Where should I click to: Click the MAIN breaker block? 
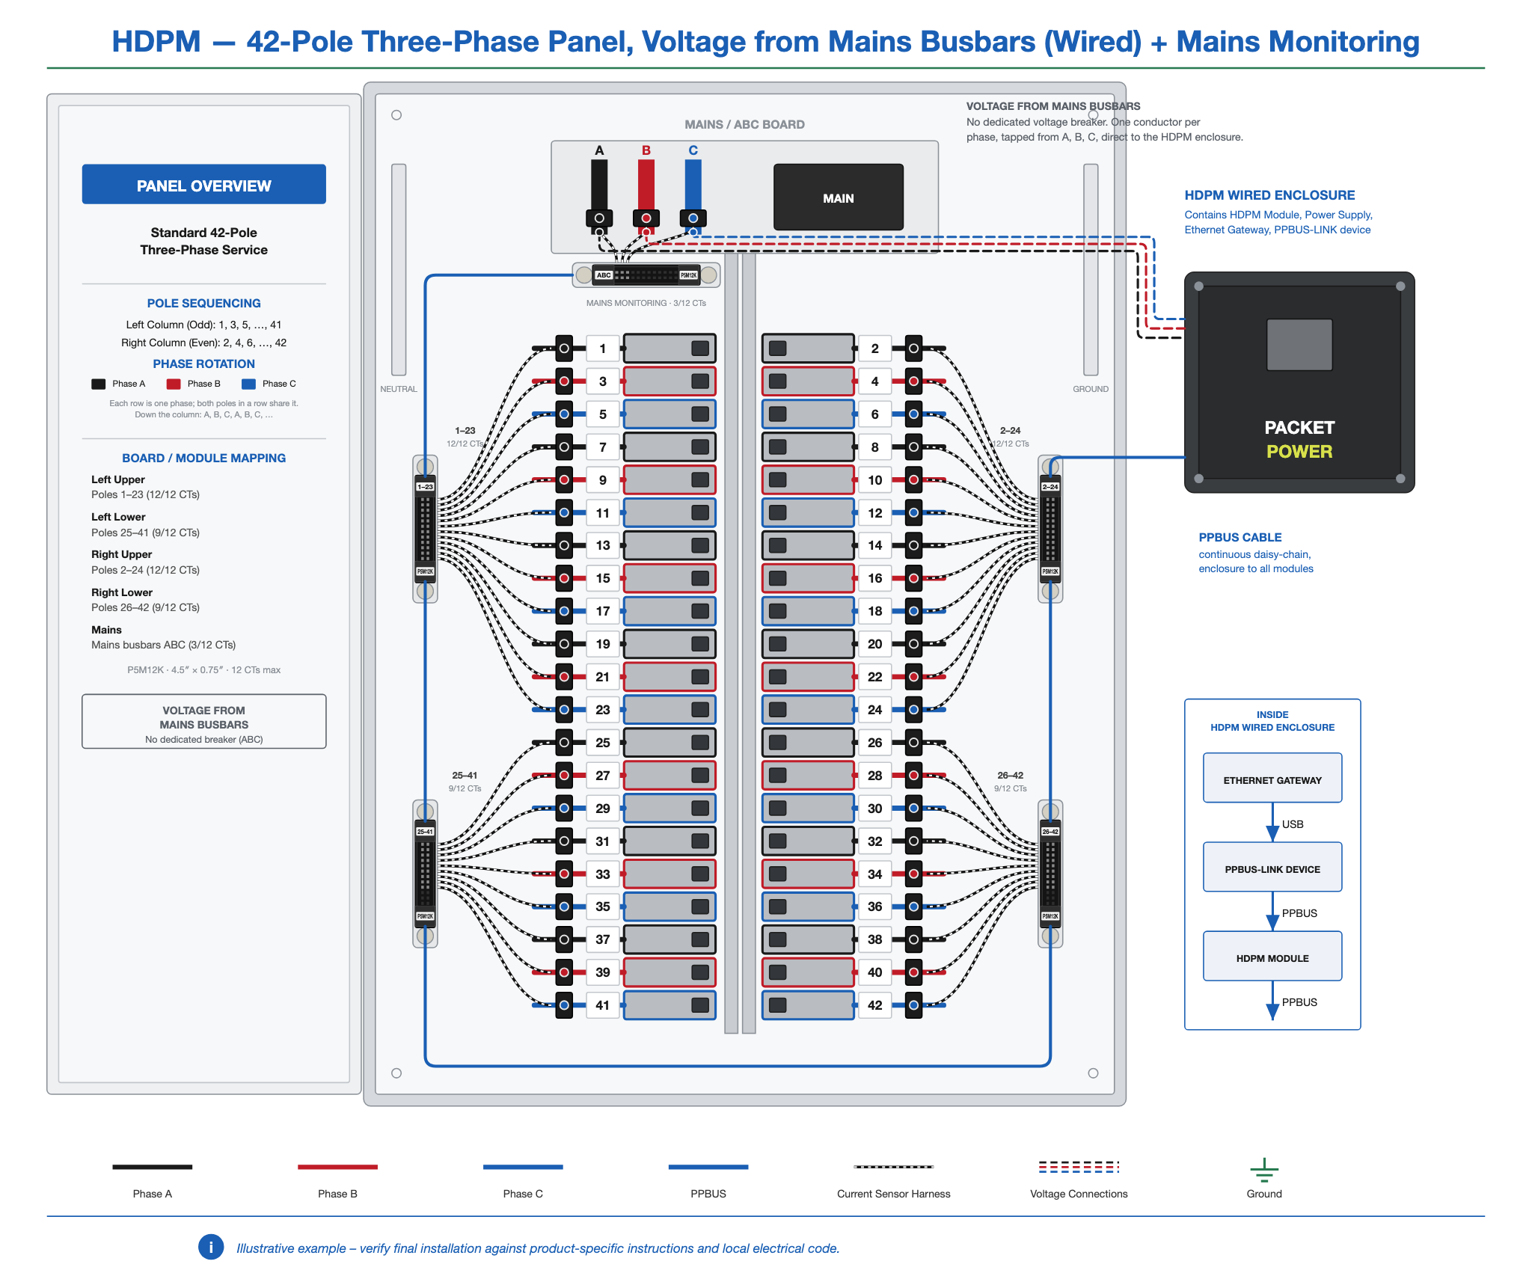pos(838,197)
